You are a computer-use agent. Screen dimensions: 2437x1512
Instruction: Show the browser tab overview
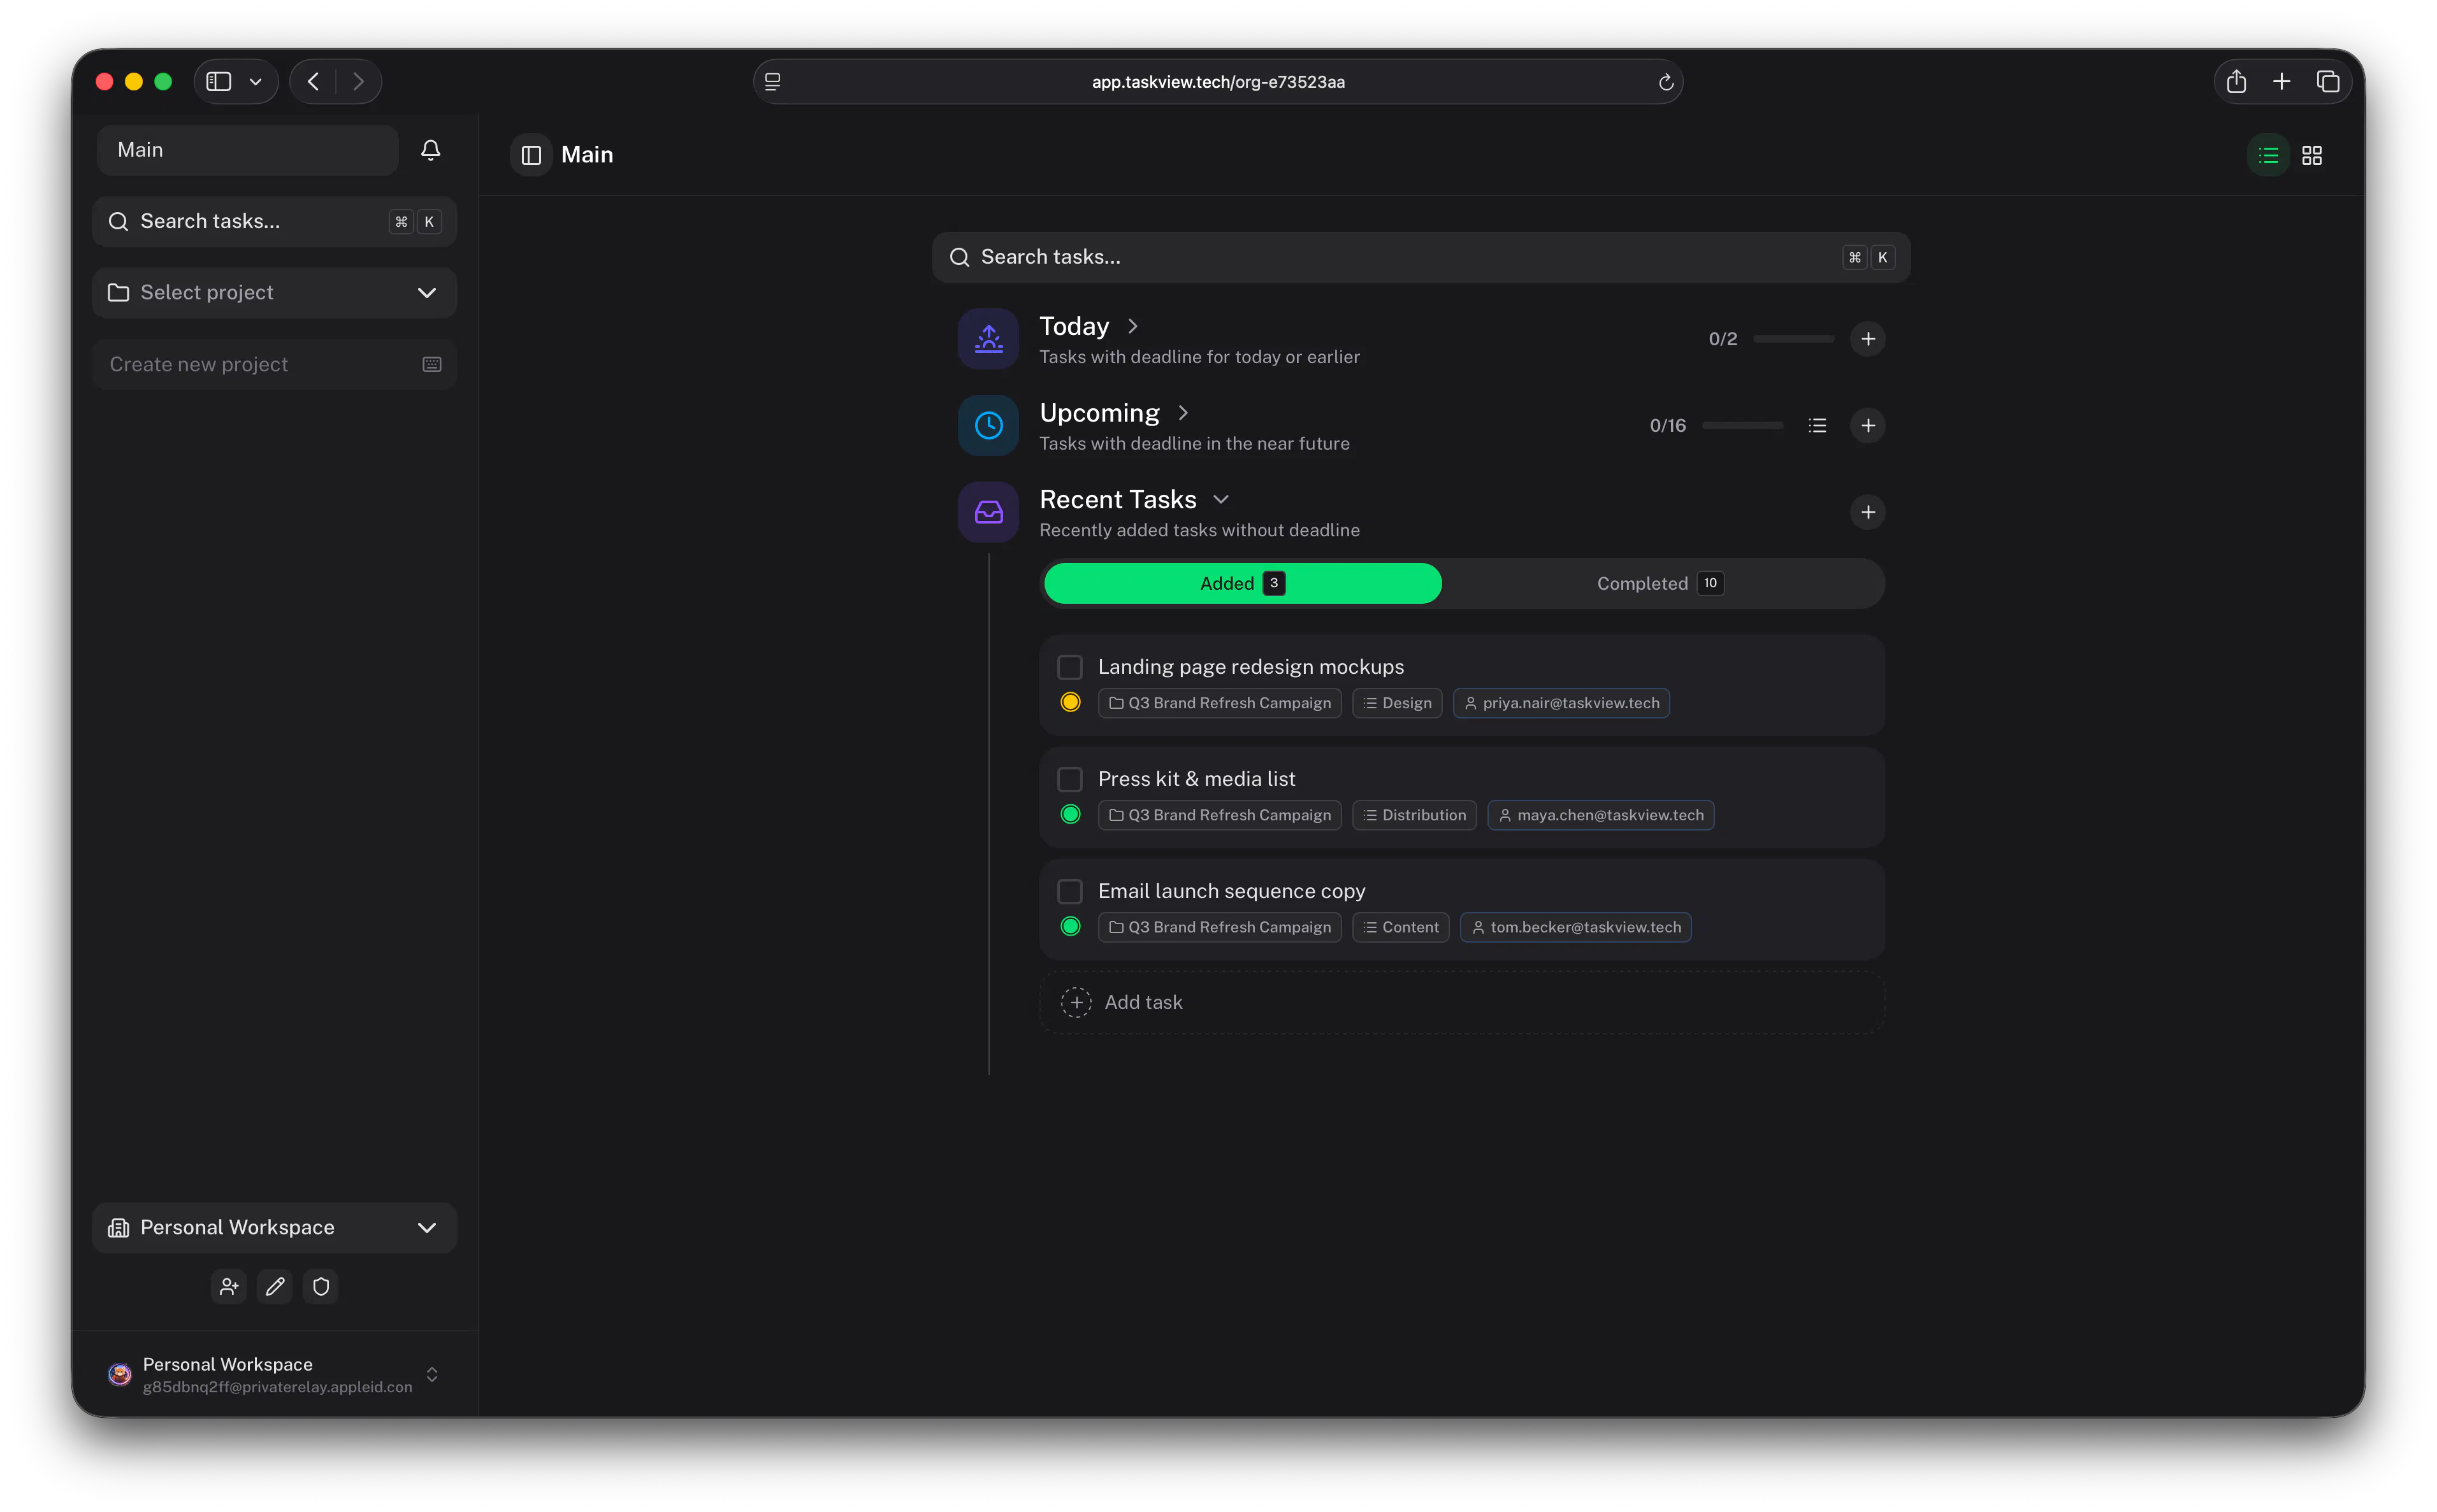(2328, 82)
